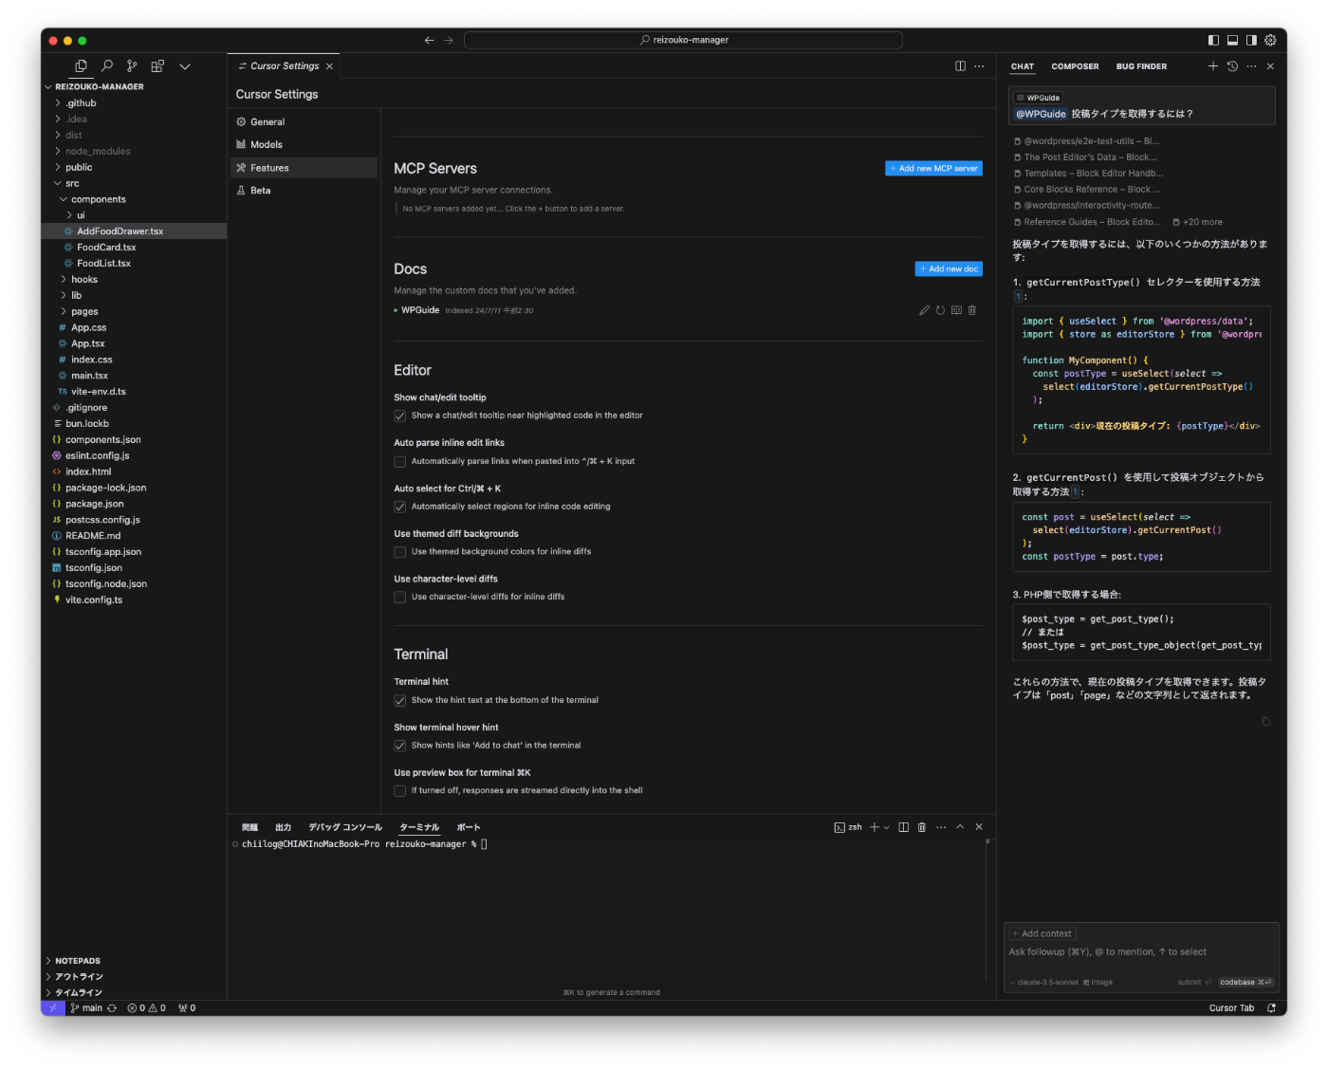Go back with the left arrow
The height and width of the screenshot is (1070, 1328).
coord(430,40)
